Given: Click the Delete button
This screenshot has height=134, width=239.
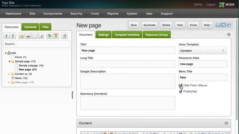Looking at the screenshot, I should click(x=166, y=25).
